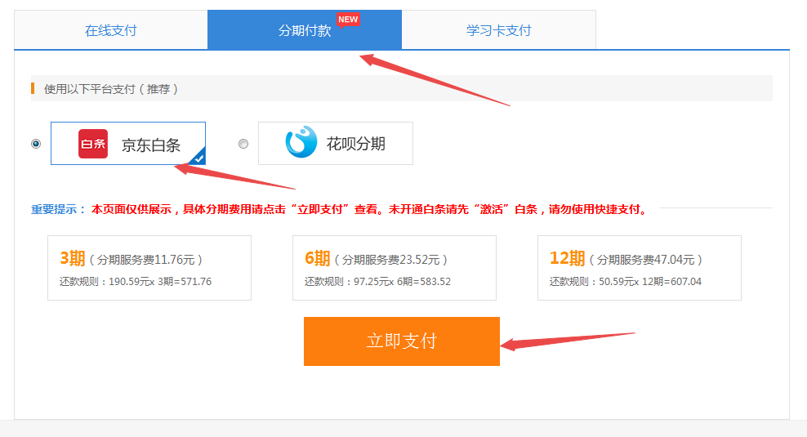Viewport: 807px width, 437px height.
Task: Click the red NEW badge
Action: pos(348,20)
